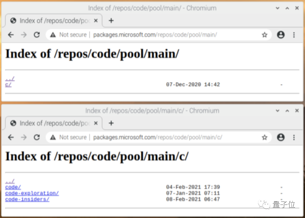Maximize the bottom Chromium window with up chevron
The height and width of the screenshot is (218, 305).
click(287, 111)
